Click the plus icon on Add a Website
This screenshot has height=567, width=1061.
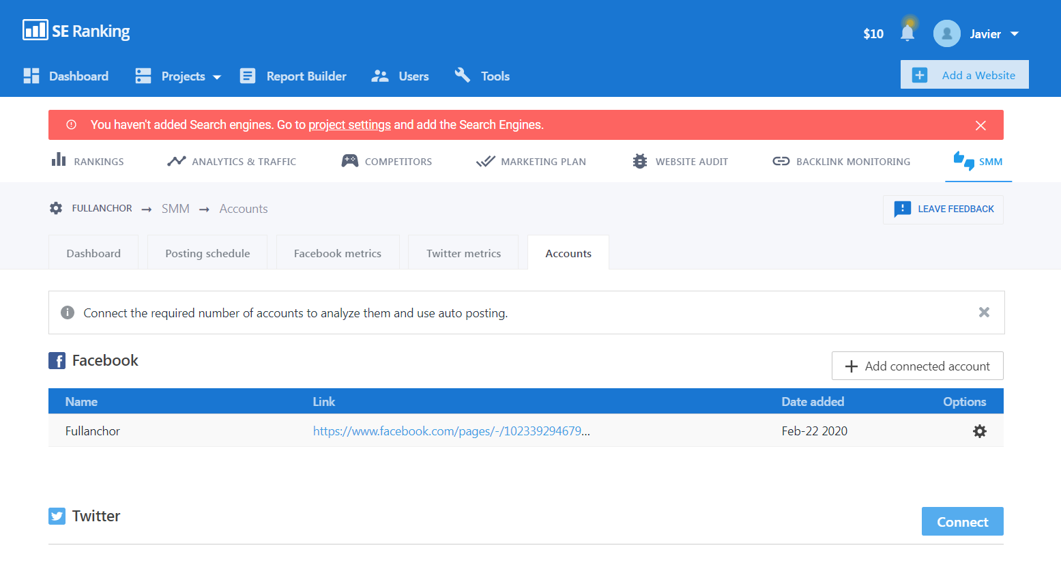920,75
